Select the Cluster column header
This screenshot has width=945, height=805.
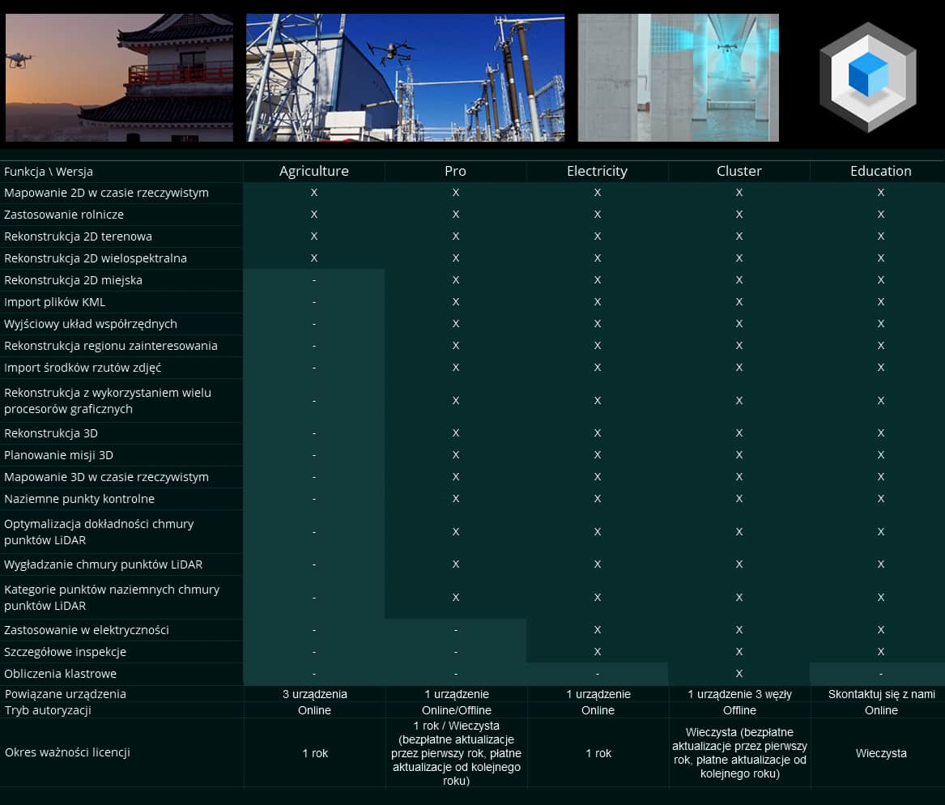[739, 171]
